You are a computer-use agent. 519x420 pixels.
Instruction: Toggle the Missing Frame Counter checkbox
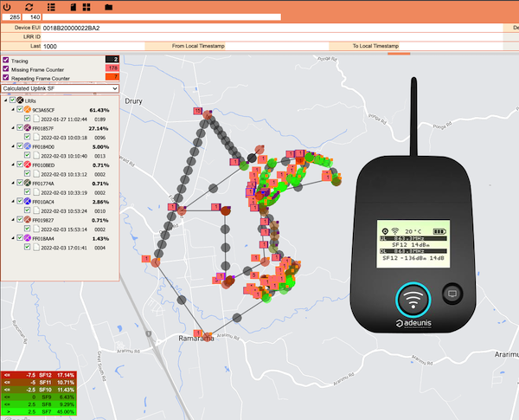[6, 69]
